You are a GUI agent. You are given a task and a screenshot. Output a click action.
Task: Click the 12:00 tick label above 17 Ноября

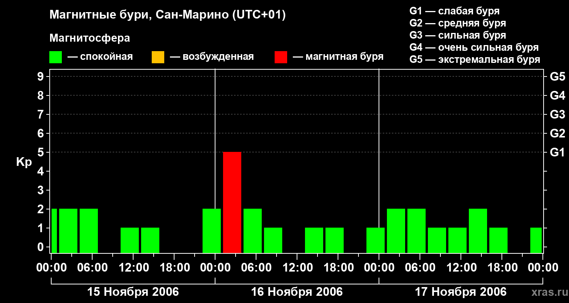461,268
